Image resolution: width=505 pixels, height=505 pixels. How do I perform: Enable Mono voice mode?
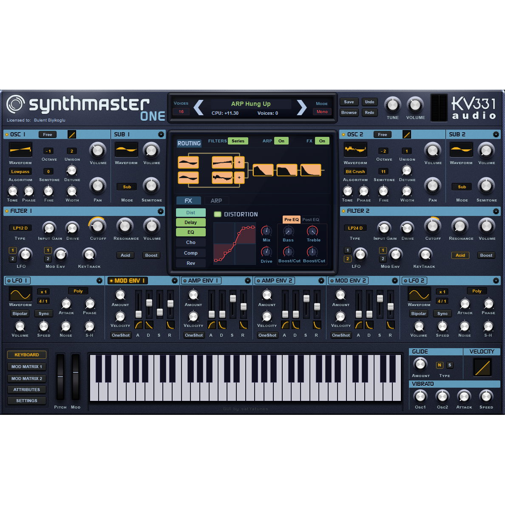pyautogui.click(x=322, y=112)
